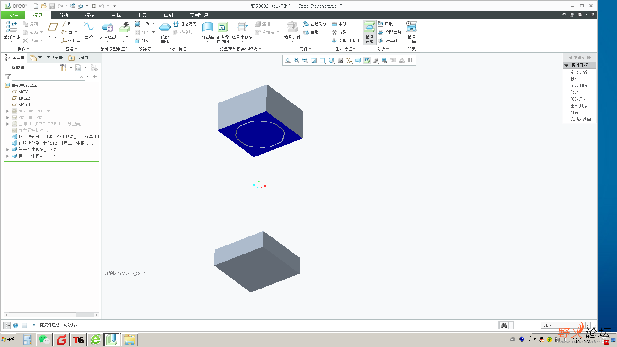Open the 几何 selection filter dropdown
This screenshot has height=347, width=617.
click(x=588, y=325)
